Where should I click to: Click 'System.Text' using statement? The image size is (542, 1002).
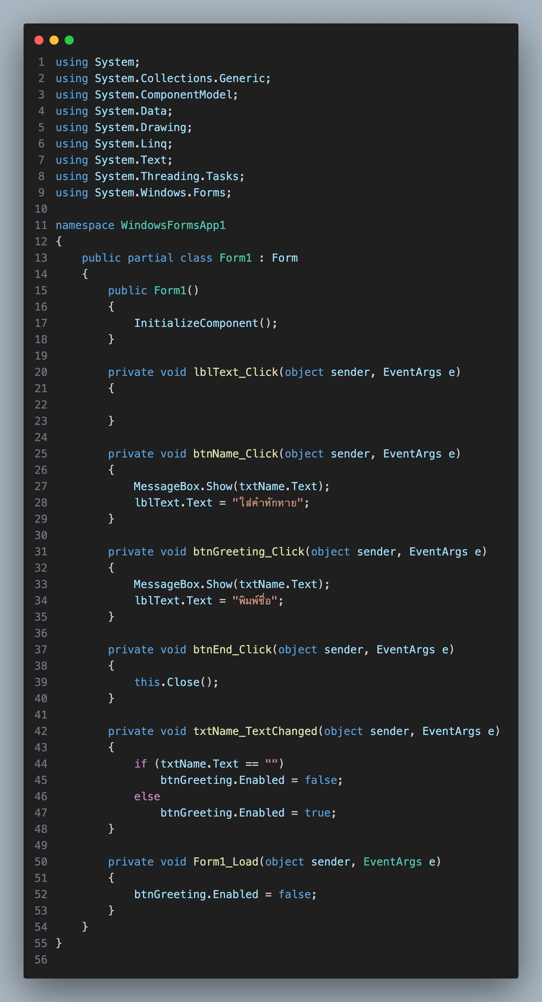[131, 160]
